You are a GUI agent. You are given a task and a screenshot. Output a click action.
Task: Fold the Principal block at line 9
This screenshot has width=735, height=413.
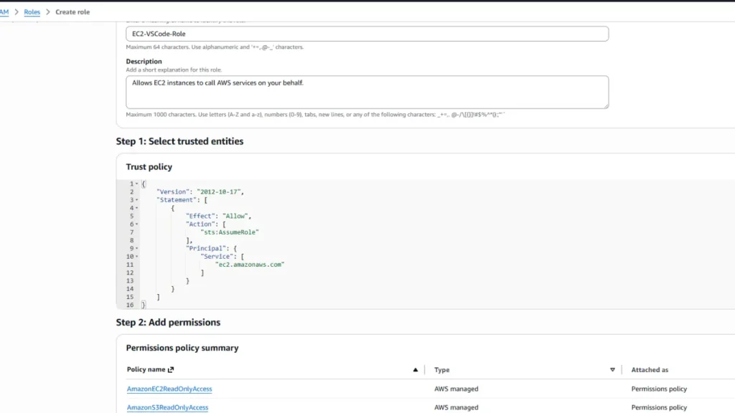[137, 248]
